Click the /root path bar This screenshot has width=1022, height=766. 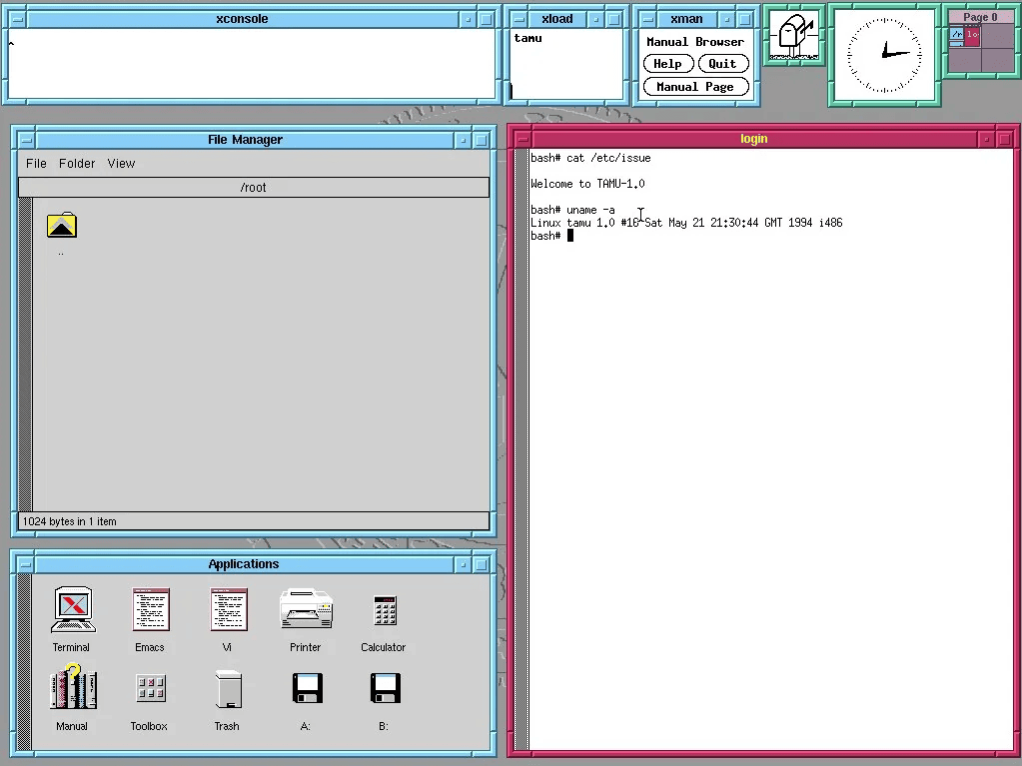click(x=254, y=188)
